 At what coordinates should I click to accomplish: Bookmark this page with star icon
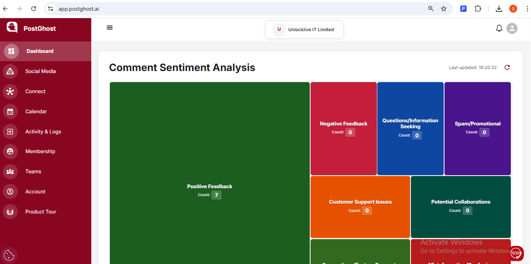444,9
